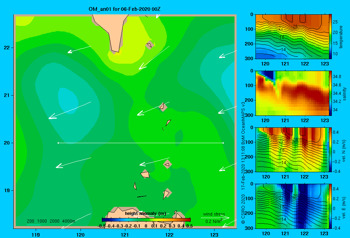Click the white transect line at latitude 20
Screen dimensions: 350x238
(141, 143)
